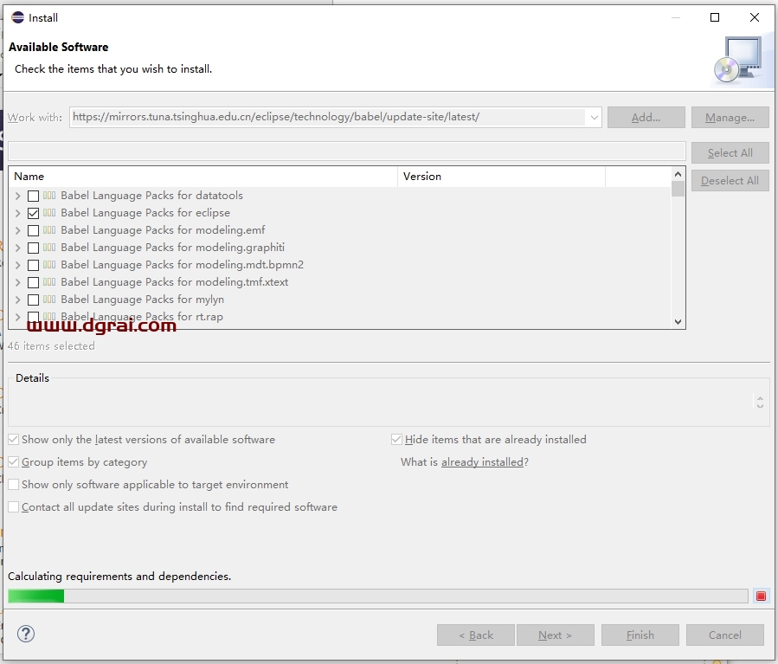Click the category icon for eclipse language packs

pyautogui.click(x=49, y=213)
